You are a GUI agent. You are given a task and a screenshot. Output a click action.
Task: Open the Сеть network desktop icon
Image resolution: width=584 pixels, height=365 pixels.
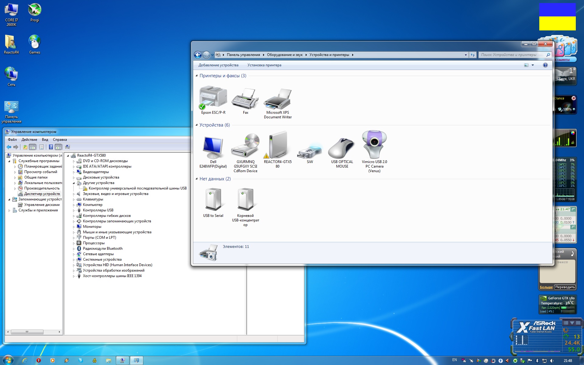tap(11, 76)
